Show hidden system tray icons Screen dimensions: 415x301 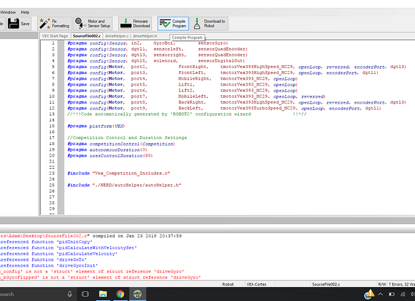pyautogui.click(x=380, y=294)
